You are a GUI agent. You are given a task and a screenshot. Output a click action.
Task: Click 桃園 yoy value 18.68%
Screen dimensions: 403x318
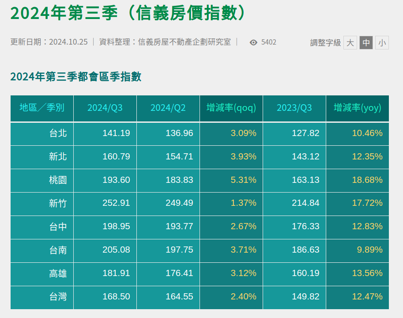(x=367, y=180)
